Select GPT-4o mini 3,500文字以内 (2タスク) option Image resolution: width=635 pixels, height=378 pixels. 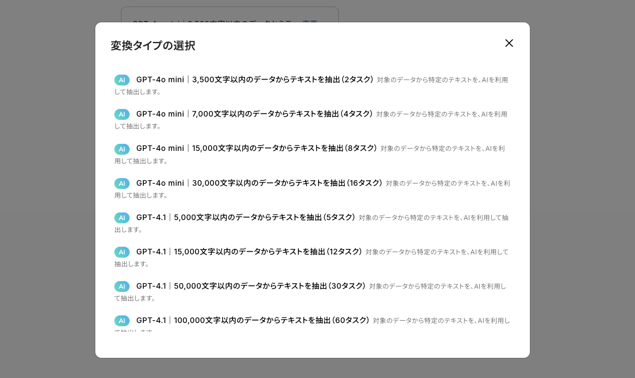click(x=312, y=86)
